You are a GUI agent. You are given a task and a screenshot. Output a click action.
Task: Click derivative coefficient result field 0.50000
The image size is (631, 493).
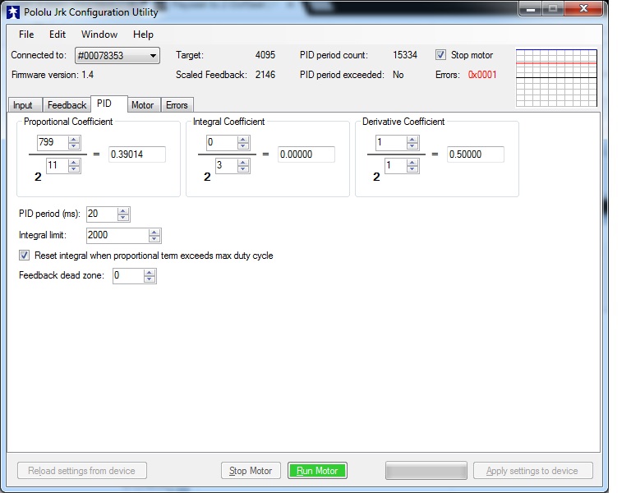pyautogui.click(x=476, y=154)
